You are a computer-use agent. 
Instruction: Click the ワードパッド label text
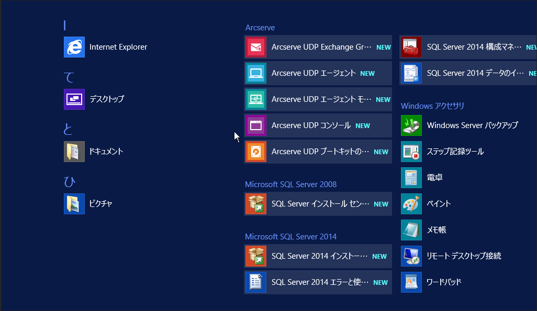tap(444, 282)
